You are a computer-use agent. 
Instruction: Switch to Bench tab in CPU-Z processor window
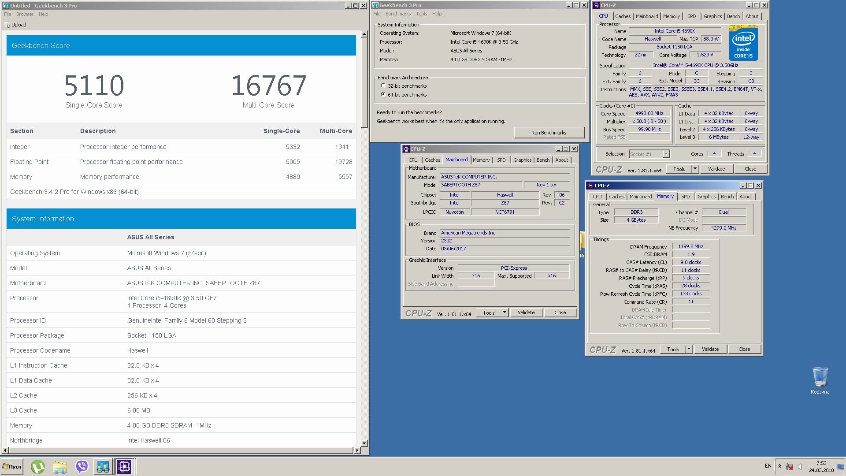[x=733, y=16]
